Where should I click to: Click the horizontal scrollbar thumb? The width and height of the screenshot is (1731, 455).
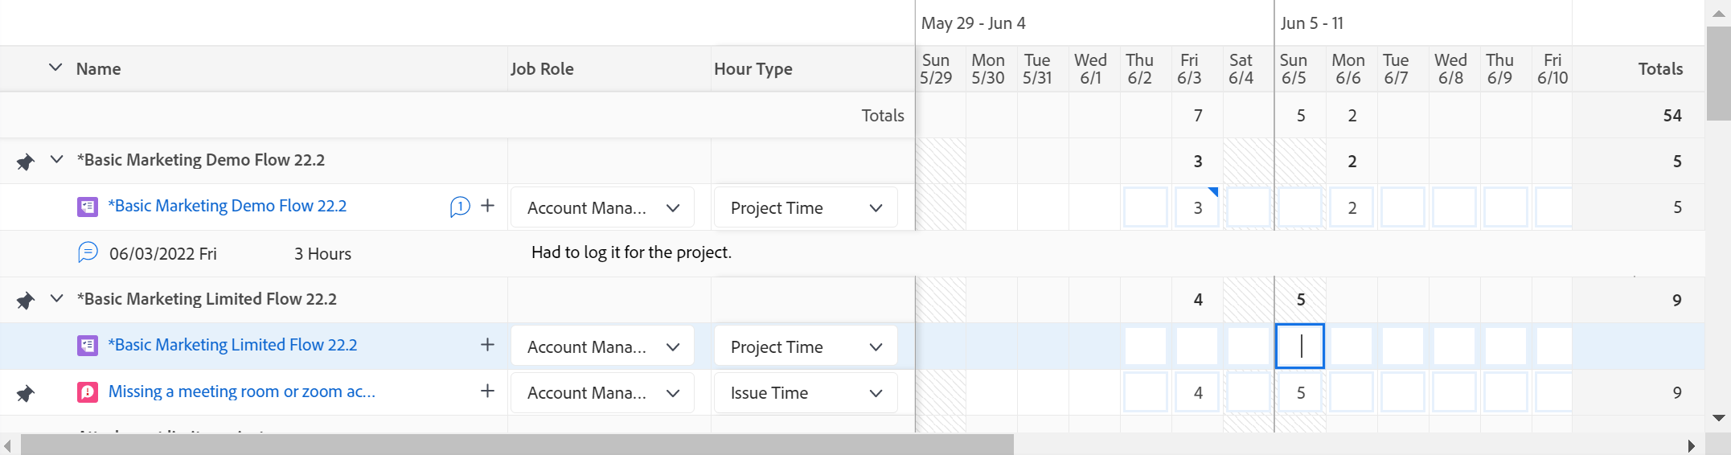coord(516,445)
